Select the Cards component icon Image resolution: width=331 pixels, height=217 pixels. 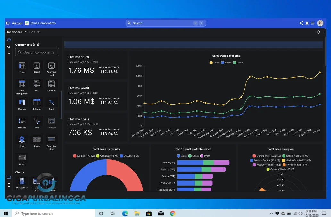[37, 139]
